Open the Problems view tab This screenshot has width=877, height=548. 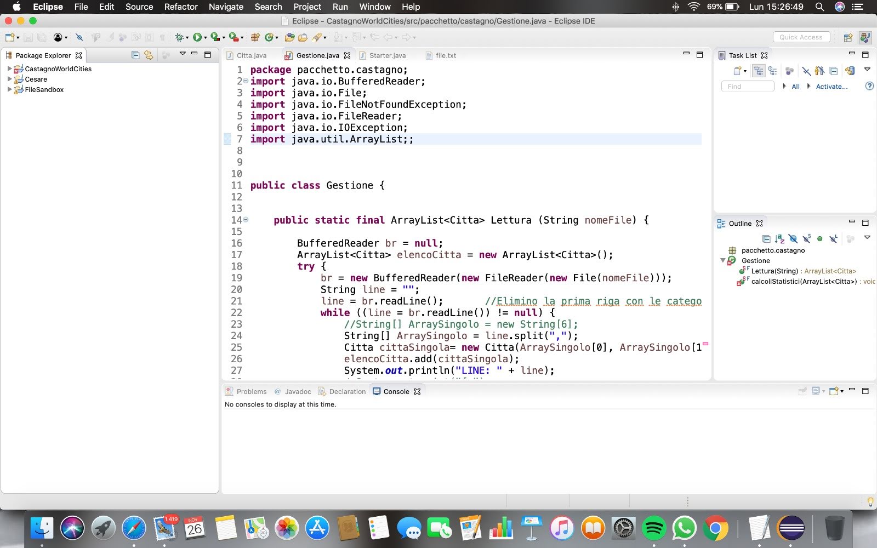click(251, 392)
